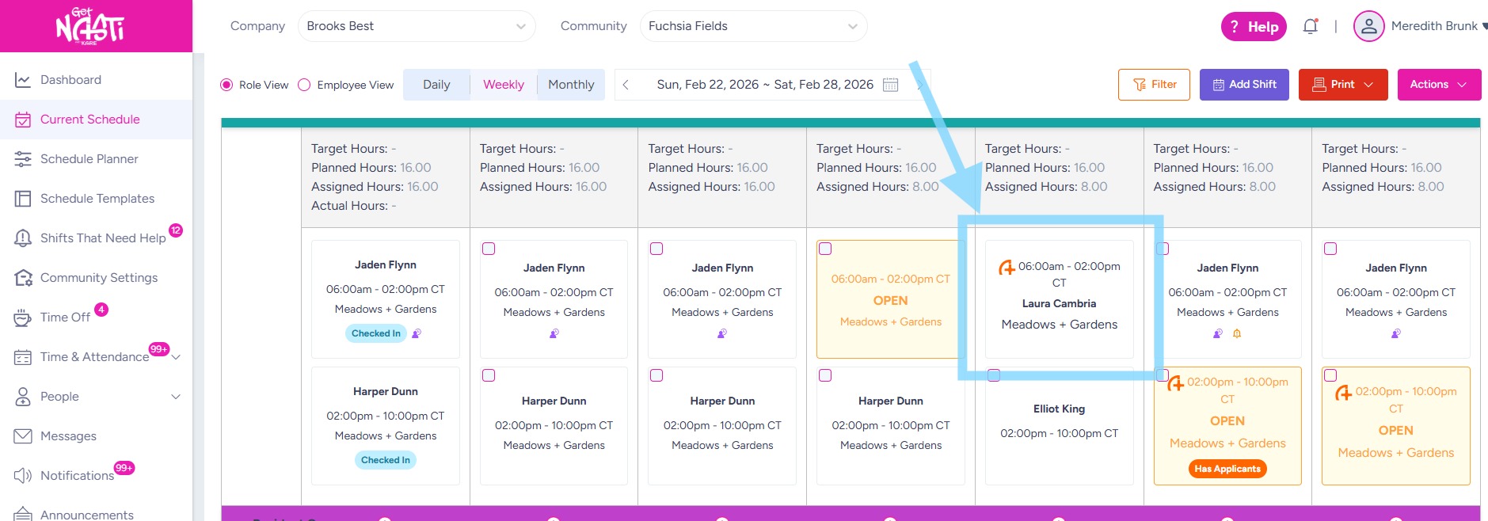Viewport: 1488px width, 521px height.
Task: Open the Community dropdown showing Fuchsia Fields
Action: 752,26
